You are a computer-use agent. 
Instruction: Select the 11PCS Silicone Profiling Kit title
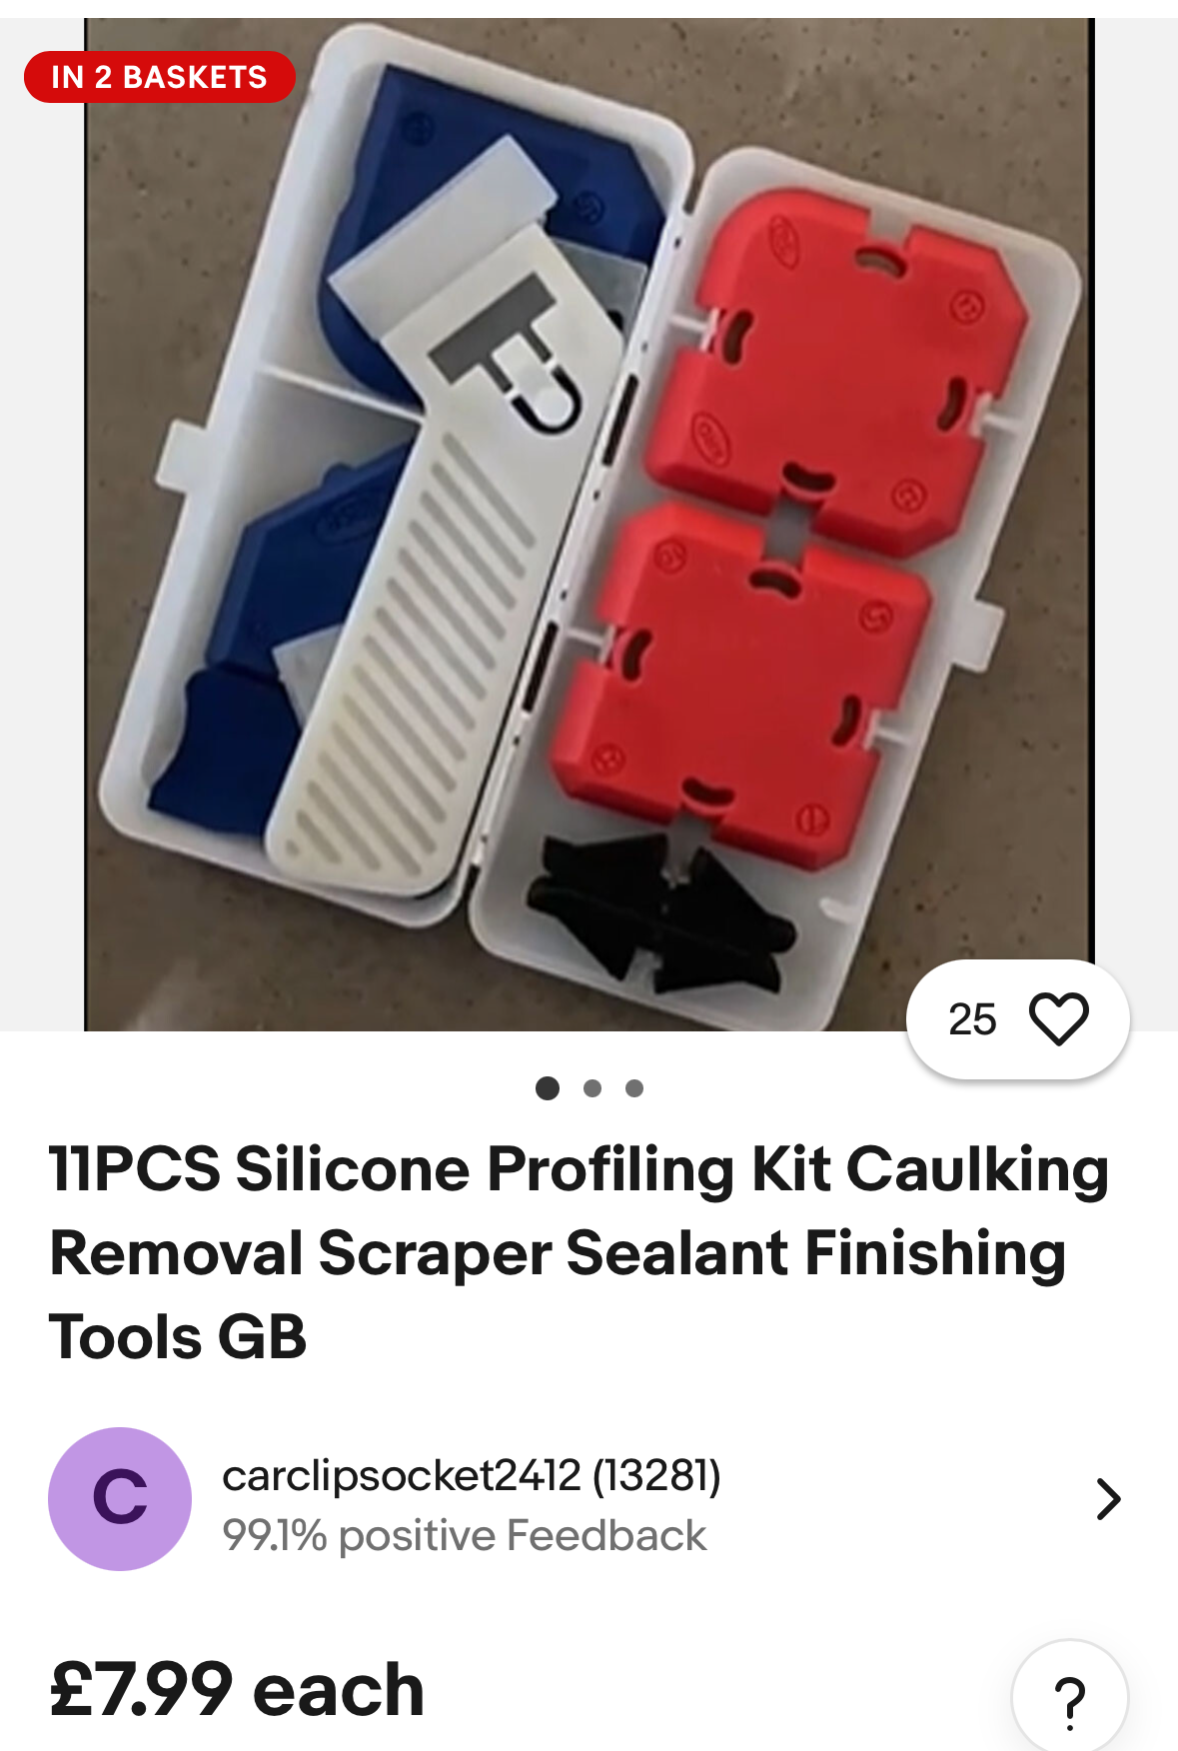click(580, 1252)
